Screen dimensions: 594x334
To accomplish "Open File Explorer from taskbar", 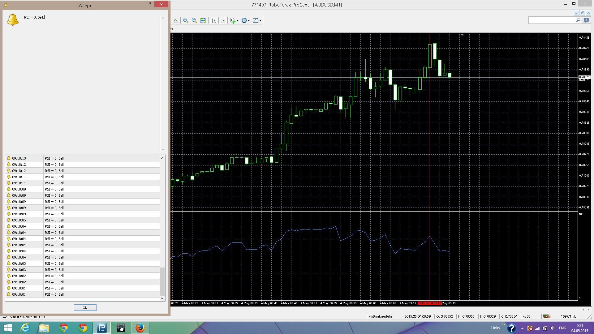I will pos(44,328).
